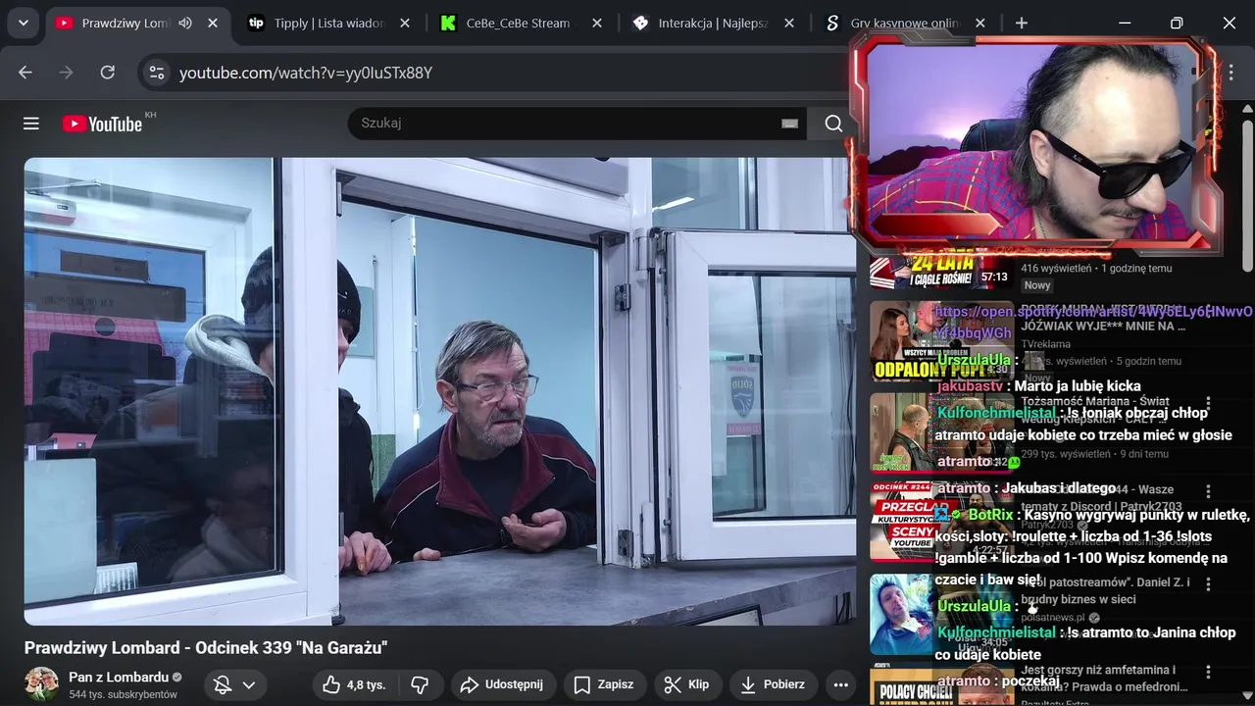Click the address bar URL youtube.com/watch
This screenshot has width=1255, height=706.
tap(306, 73)
